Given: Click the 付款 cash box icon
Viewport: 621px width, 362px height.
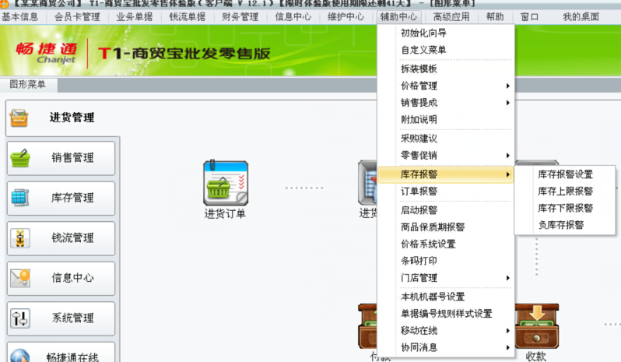Looking at the screenshot, I should [367, 326].
